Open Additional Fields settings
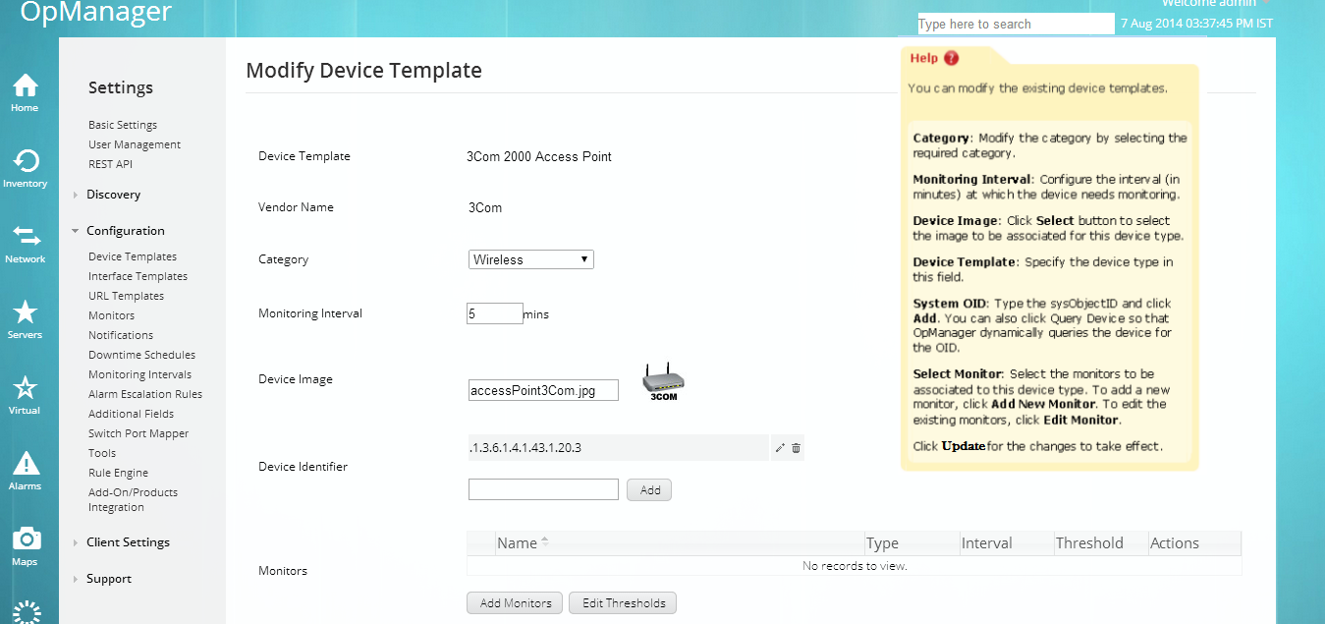Image resolution: width=1325 pixels, height=624 pixels. pyautogui.click(x=131, y=414)
